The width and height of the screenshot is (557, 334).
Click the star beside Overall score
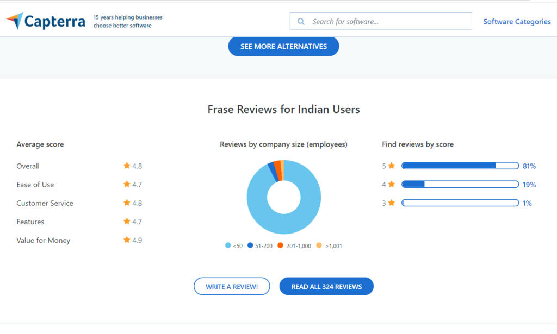tap(127, 166)
